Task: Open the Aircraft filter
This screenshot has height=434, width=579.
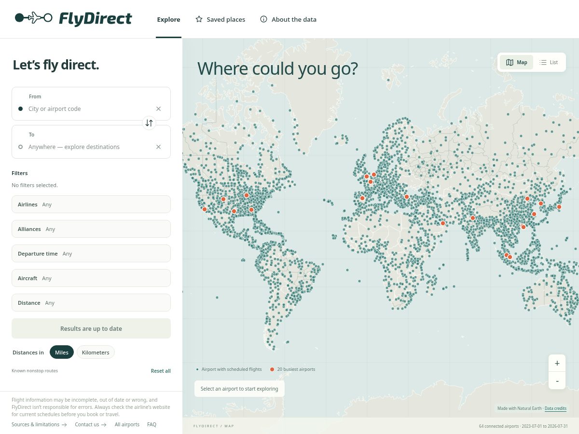Action: (x=91, y=278)
